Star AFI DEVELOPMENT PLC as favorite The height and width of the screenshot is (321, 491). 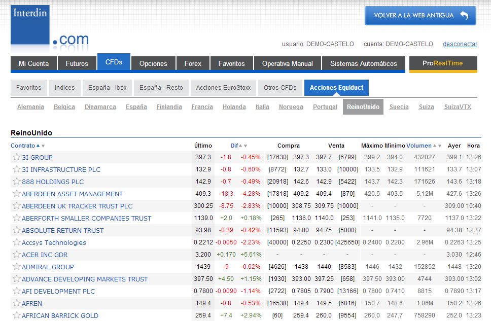pyautogui.click(x=17, y=291)
